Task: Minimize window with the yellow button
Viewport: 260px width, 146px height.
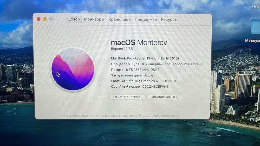Action: coord(45,19)
